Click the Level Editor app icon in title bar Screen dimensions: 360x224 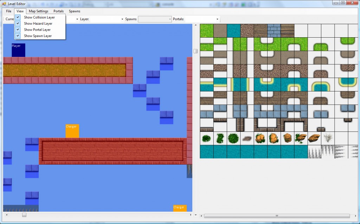pos(4,4)
